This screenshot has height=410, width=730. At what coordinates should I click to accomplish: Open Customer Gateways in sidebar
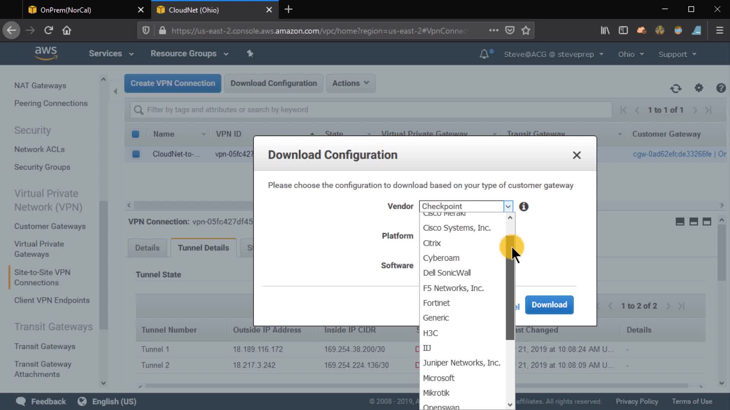pos(50,226)
